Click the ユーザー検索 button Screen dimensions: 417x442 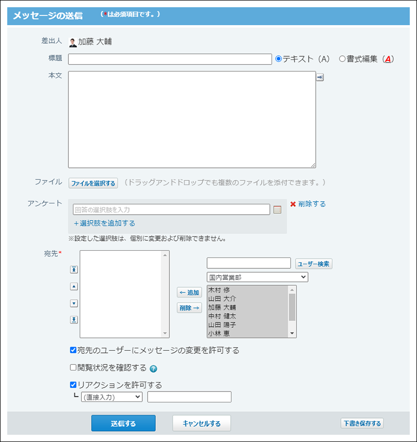313,264
